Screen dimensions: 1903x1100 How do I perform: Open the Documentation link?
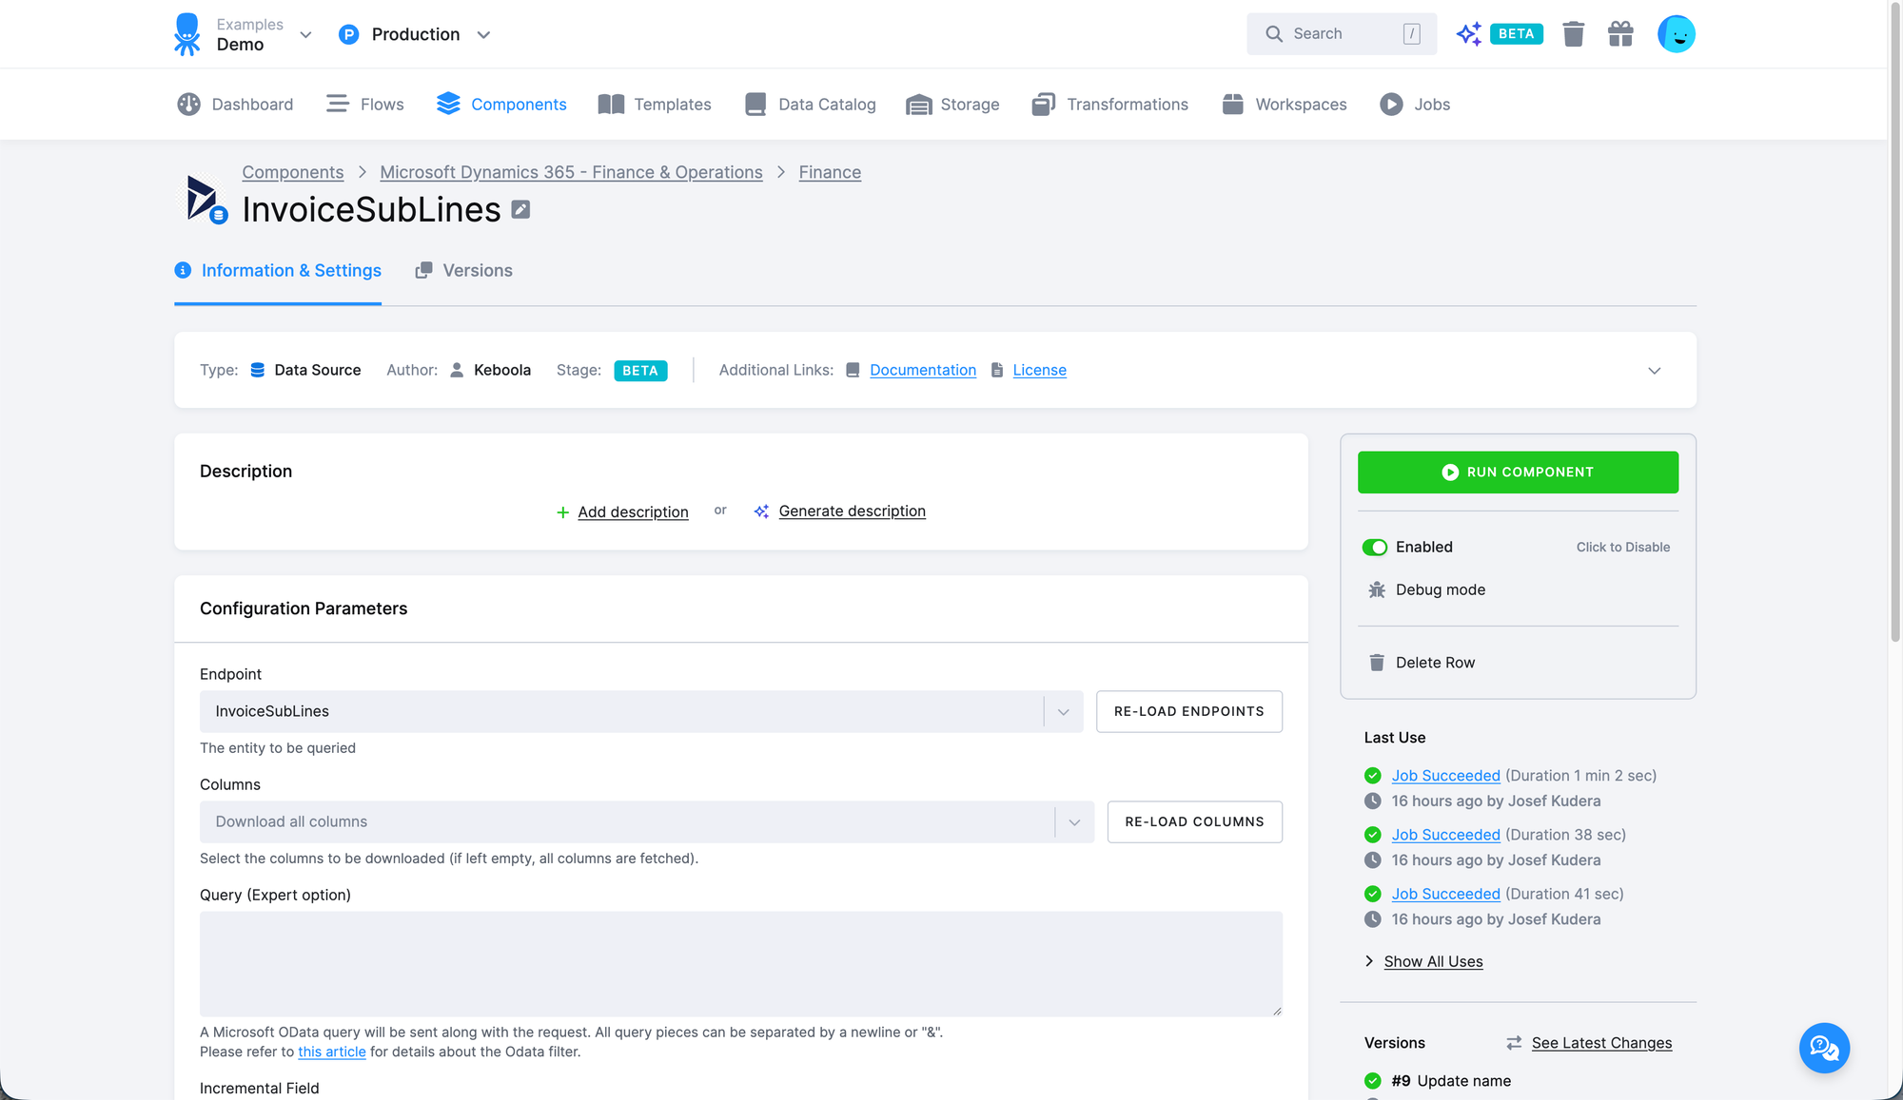click(922, 370)
